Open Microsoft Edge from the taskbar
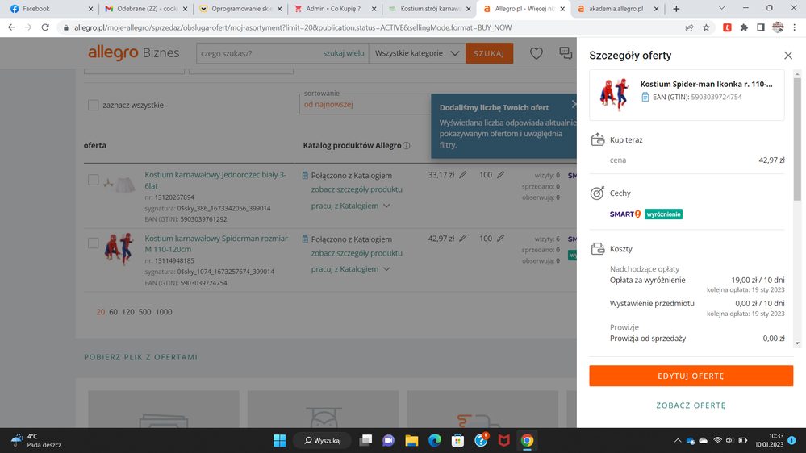This screenshot has width=806, height=453. 434,440
